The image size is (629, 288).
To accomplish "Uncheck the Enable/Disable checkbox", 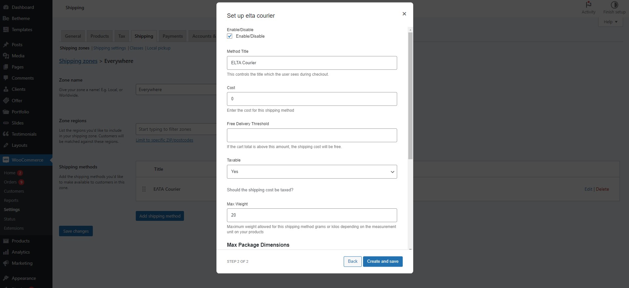I will (x=230, y=36).
